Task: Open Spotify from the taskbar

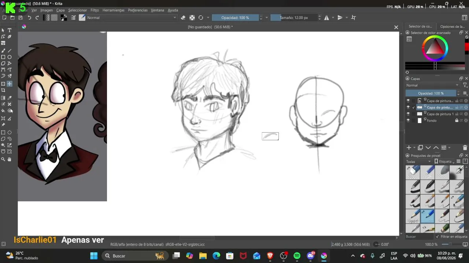Action: point(297,256)
